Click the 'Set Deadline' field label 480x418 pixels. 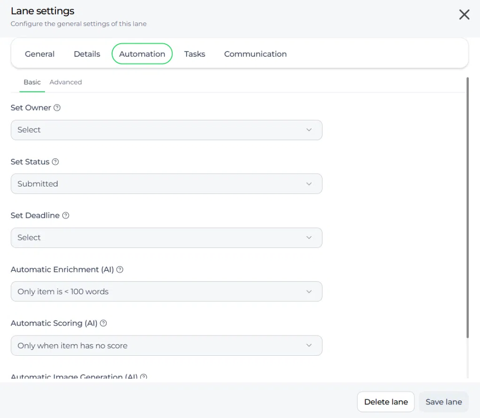tap(35, 216)
